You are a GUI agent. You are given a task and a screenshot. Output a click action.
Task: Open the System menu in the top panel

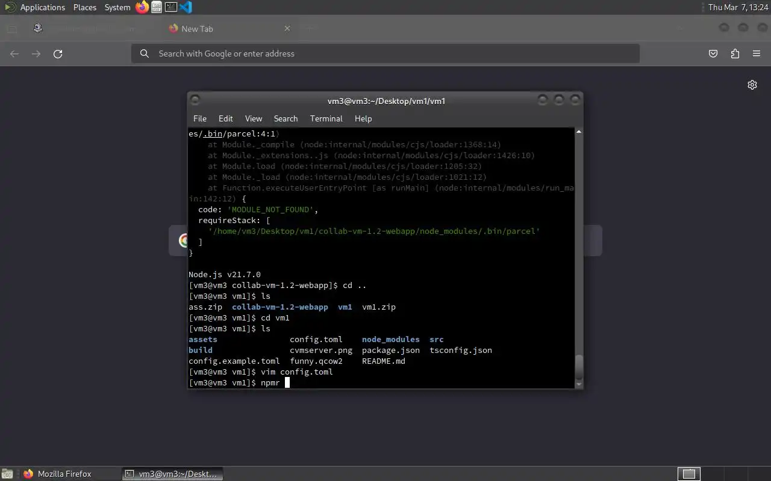click(x=117, y=7)
